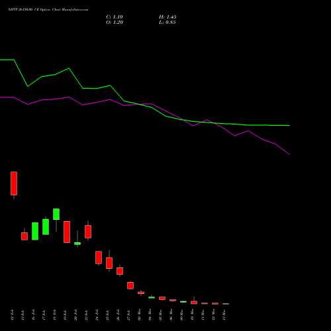Viewport: 331px width, 331px height.
Task: Click the red candle above 27 Feb
Action: click(x=130, y=285)
